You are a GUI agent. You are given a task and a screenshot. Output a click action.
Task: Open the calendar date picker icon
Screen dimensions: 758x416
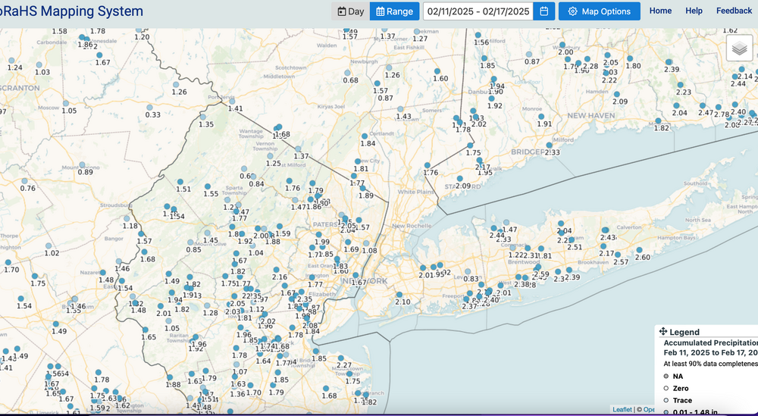543,11
